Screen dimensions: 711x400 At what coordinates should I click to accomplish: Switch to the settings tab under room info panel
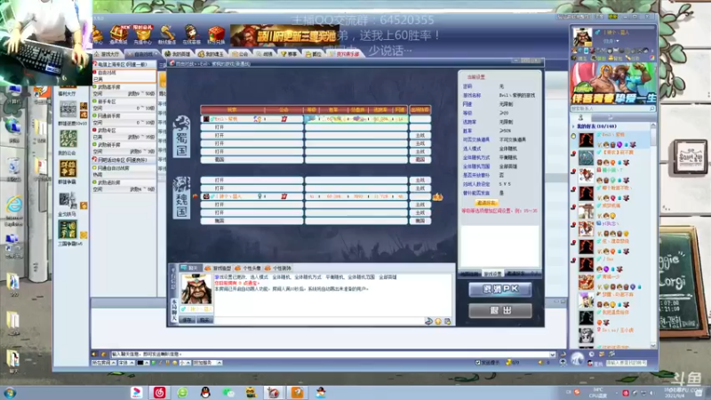tap(493, 274)
